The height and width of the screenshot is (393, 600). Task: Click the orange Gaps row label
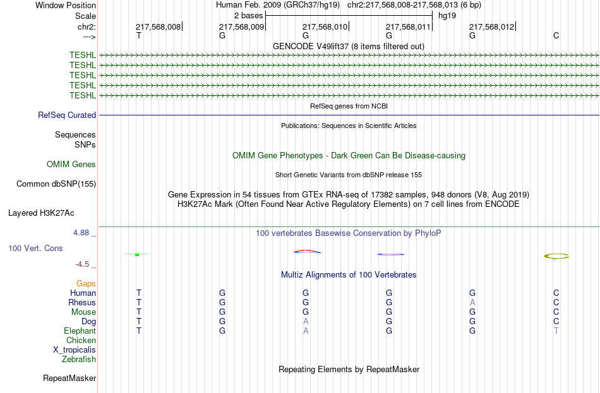pyautogui.click(x=86, y=284)
